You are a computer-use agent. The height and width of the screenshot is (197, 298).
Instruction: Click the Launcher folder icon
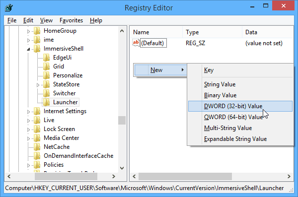pos(47,102)
